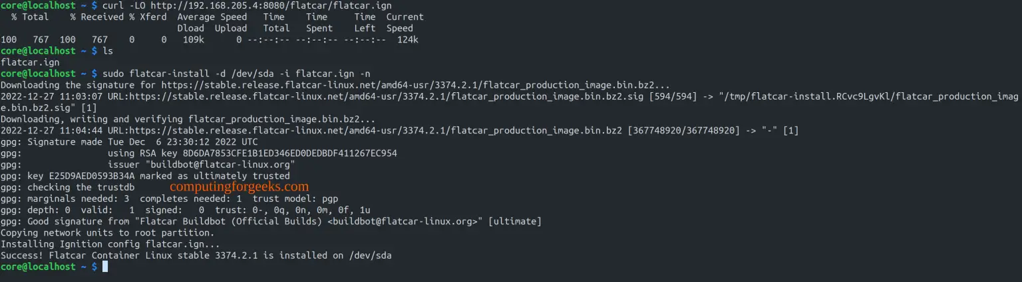Click the Success! Flatcar Container Linux message
This screenshot has height=282, width=1022.
click(200, 255)
